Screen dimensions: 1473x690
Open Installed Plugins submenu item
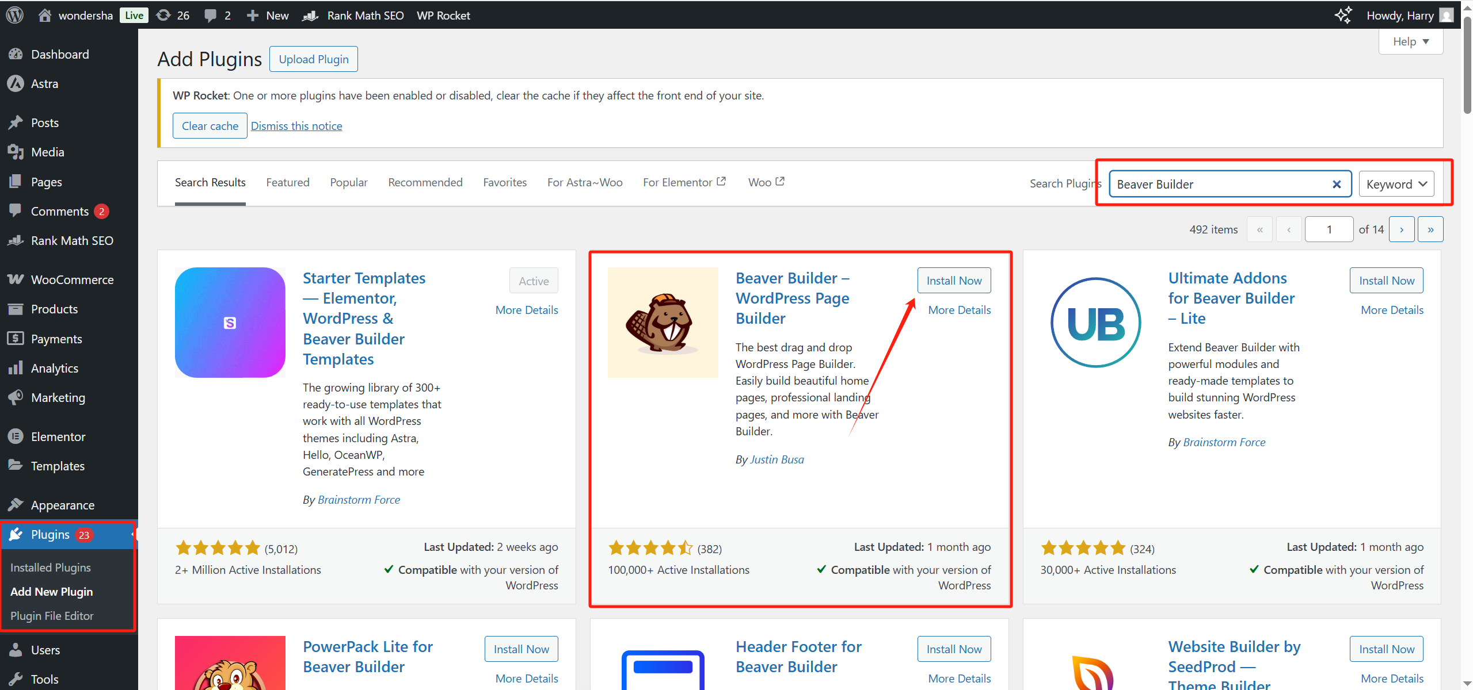pyautogui.click(x=51, y=568)
